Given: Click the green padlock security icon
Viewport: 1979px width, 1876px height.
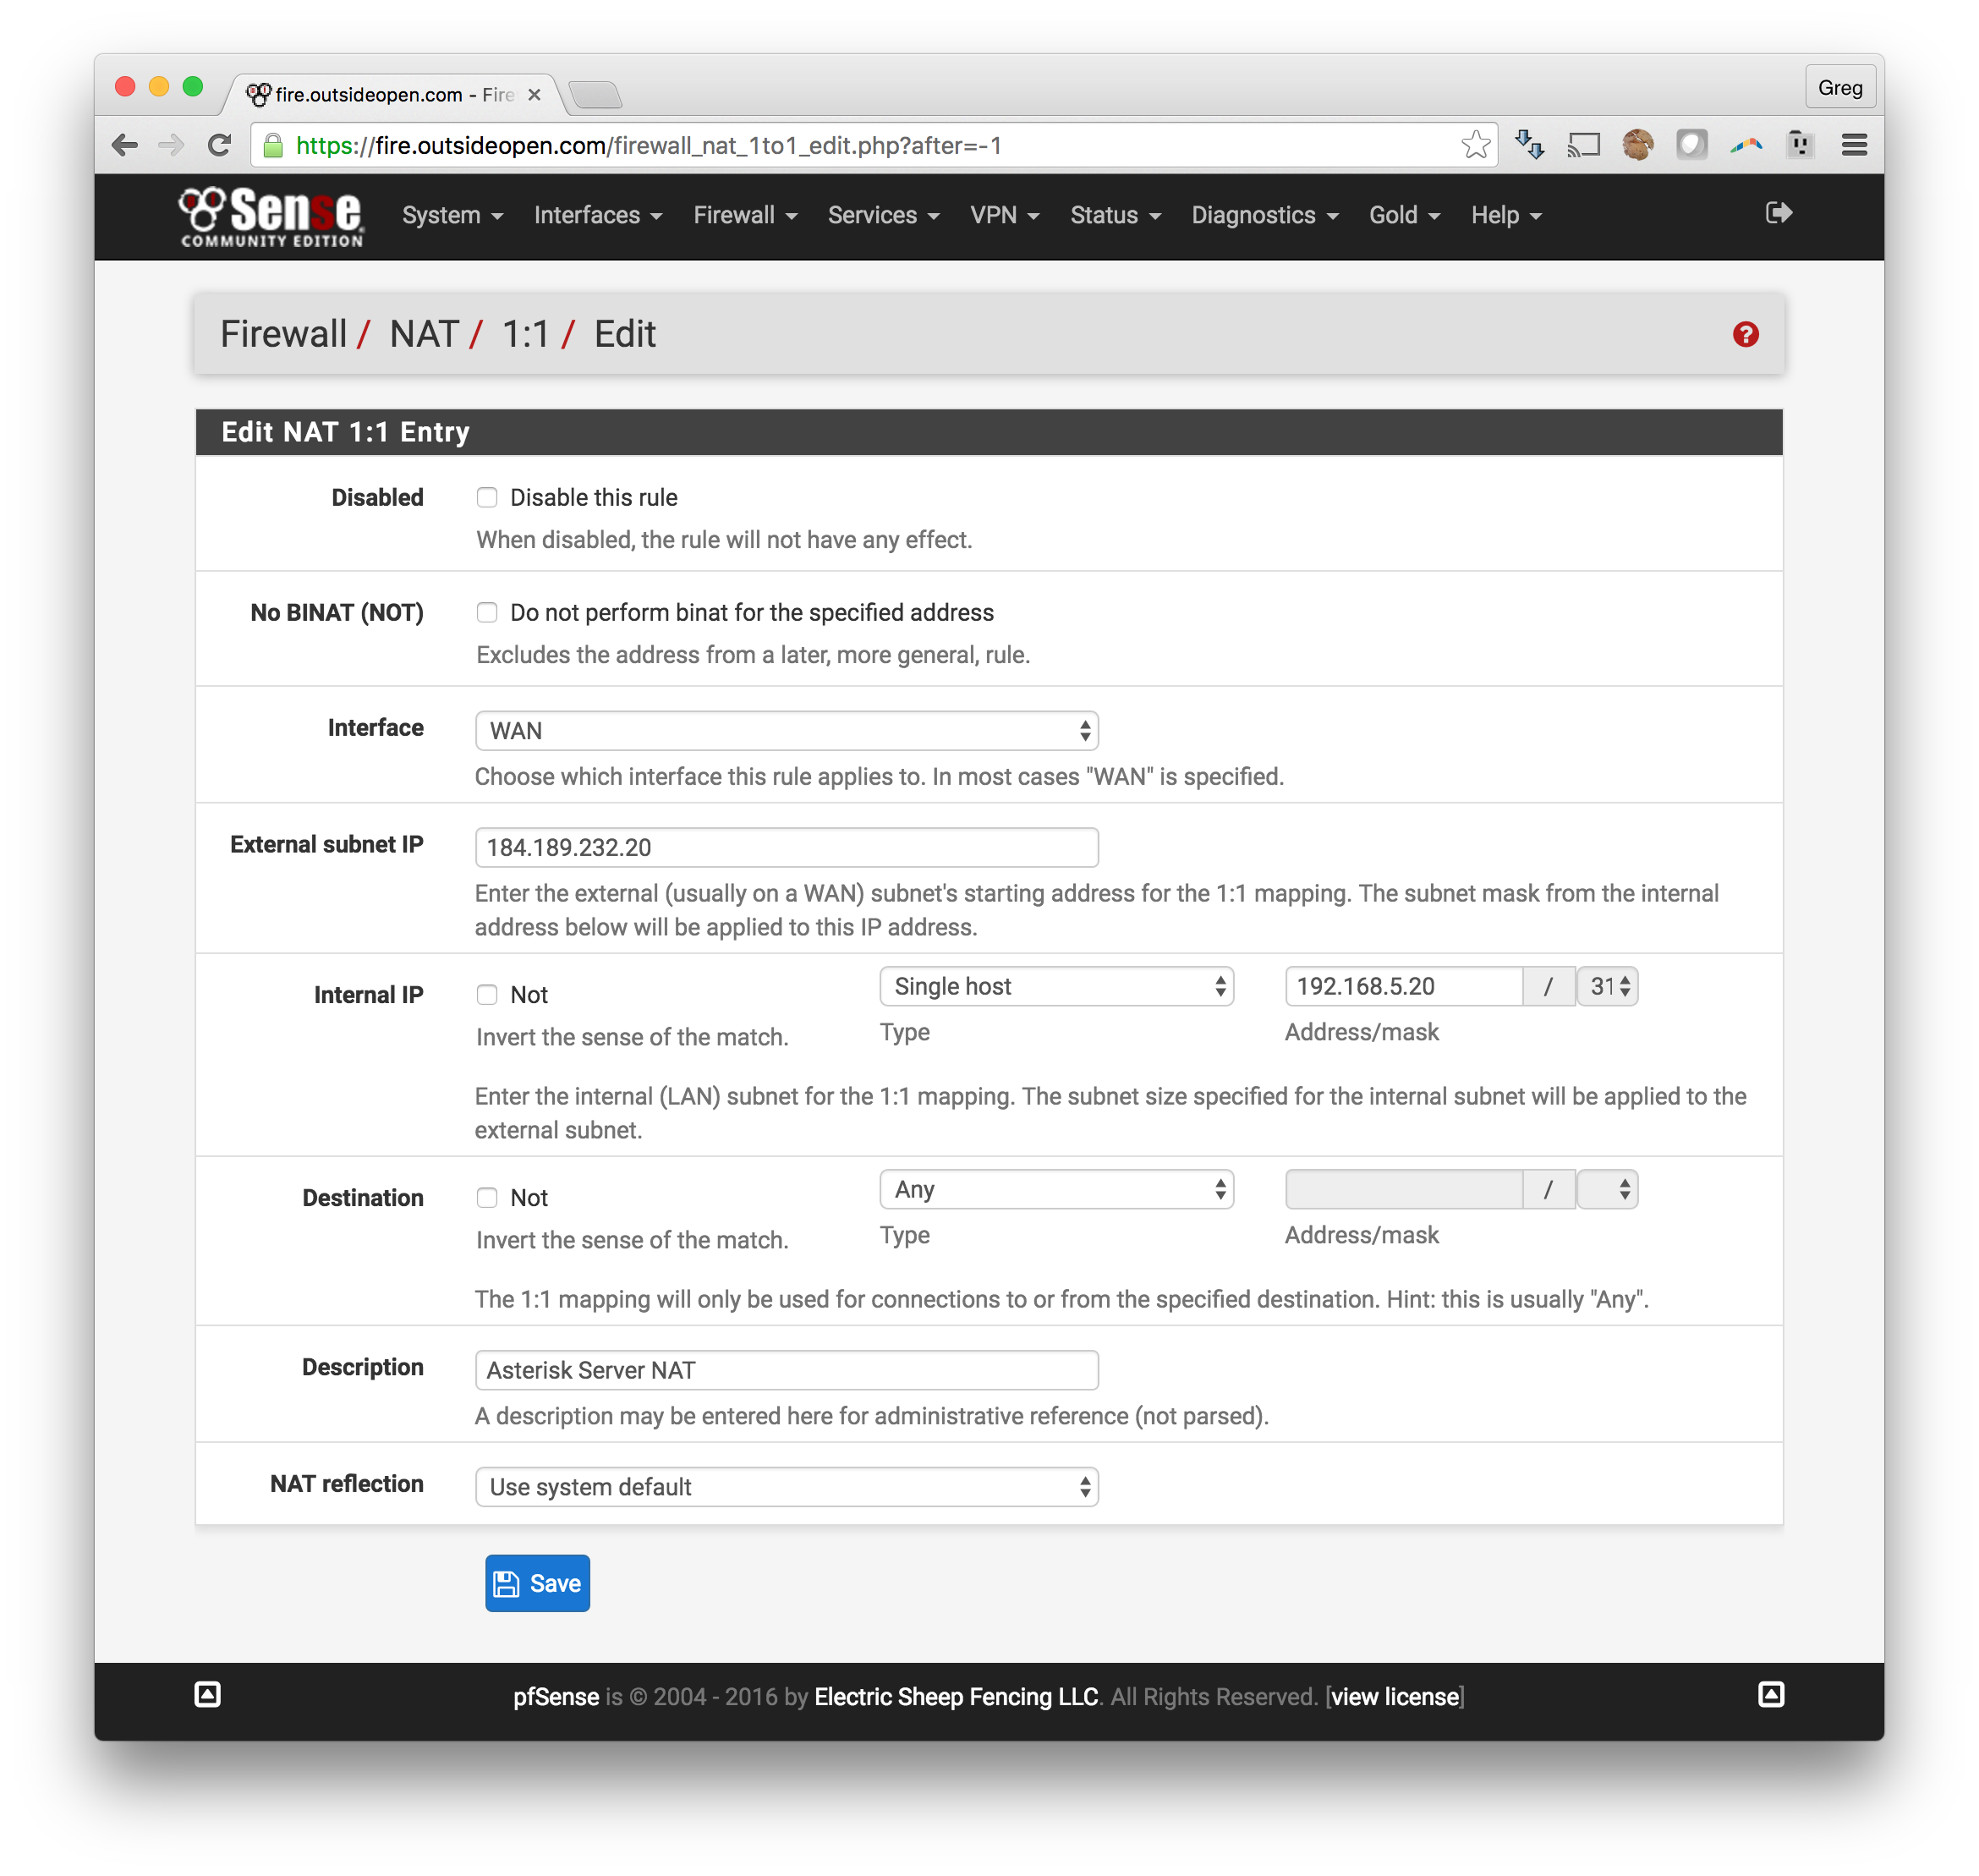Looking at the screenshot, I should (273, 146).
